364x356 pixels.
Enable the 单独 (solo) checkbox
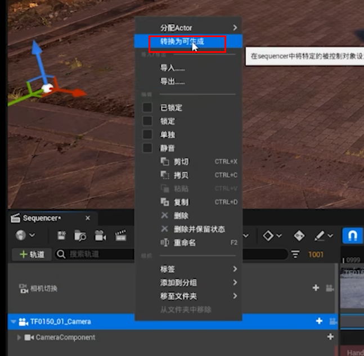coord(147,134)
